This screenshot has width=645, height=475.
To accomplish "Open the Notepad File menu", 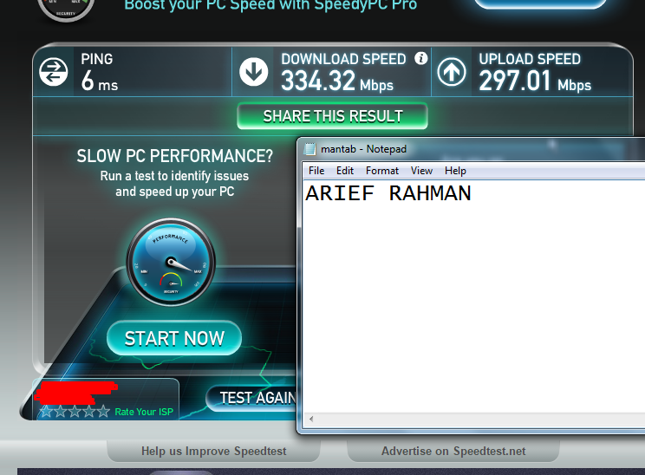I will click(316, 171).
